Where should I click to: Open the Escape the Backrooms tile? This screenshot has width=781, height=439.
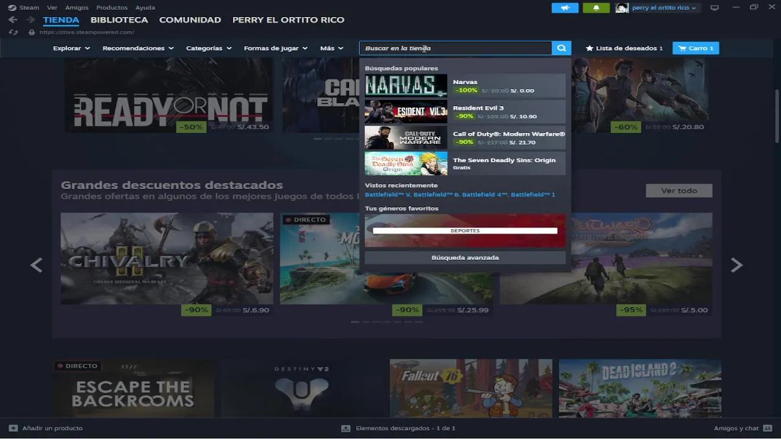coord(133,388)
